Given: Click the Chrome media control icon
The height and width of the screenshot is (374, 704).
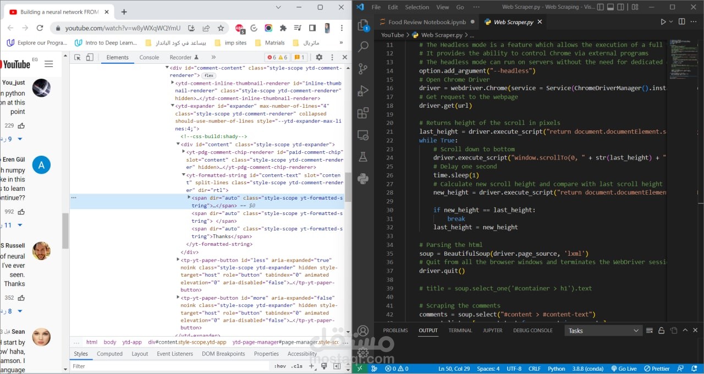Looking at the screenshot, I should (x=298, y=28).
